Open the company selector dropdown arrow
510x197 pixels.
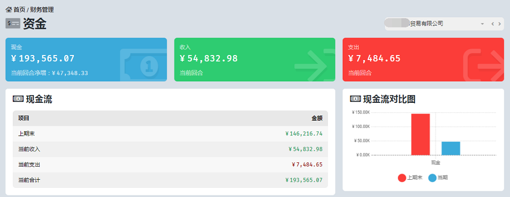[x=482, y=24]
